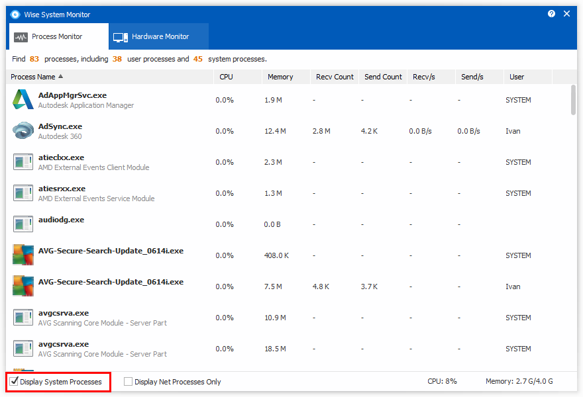
Task: Select the AdAppMgrSvc.exe process name
Action: click(72, 95)
